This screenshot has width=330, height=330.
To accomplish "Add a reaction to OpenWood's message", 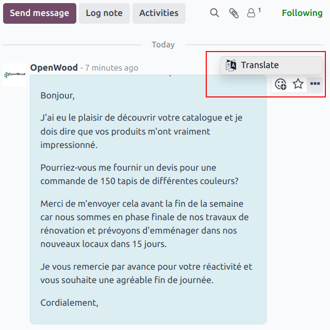I will (280, 84).
